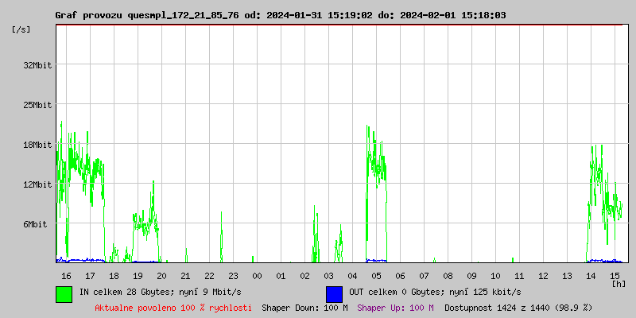
Task: Select hour 14 on the x-axis
Action: tap(591, 275)
